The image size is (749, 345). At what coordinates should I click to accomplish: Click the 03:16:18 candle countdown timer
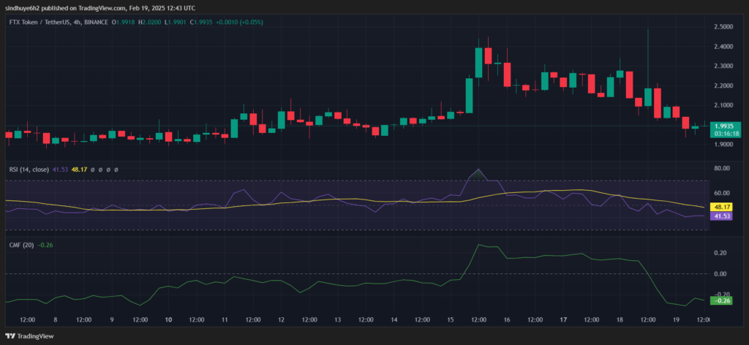coord(726,134)
